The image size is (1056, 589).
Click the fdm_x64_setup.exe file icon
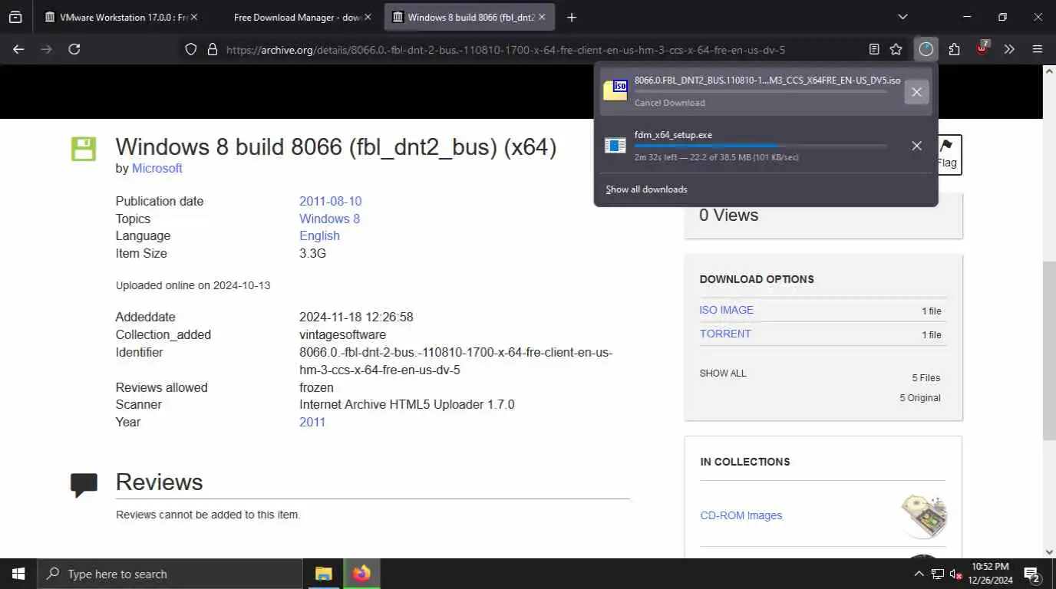615,145
